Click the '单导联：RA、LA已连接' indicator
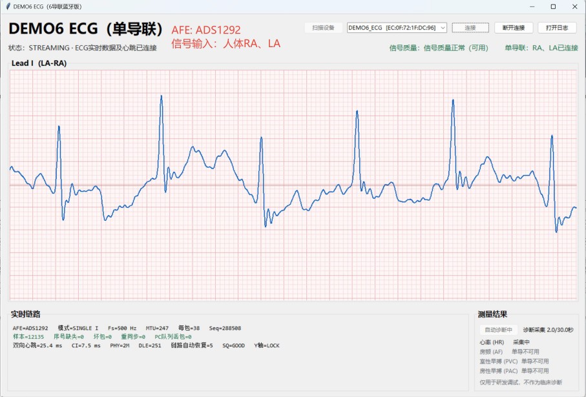 (x=541, y=48)
